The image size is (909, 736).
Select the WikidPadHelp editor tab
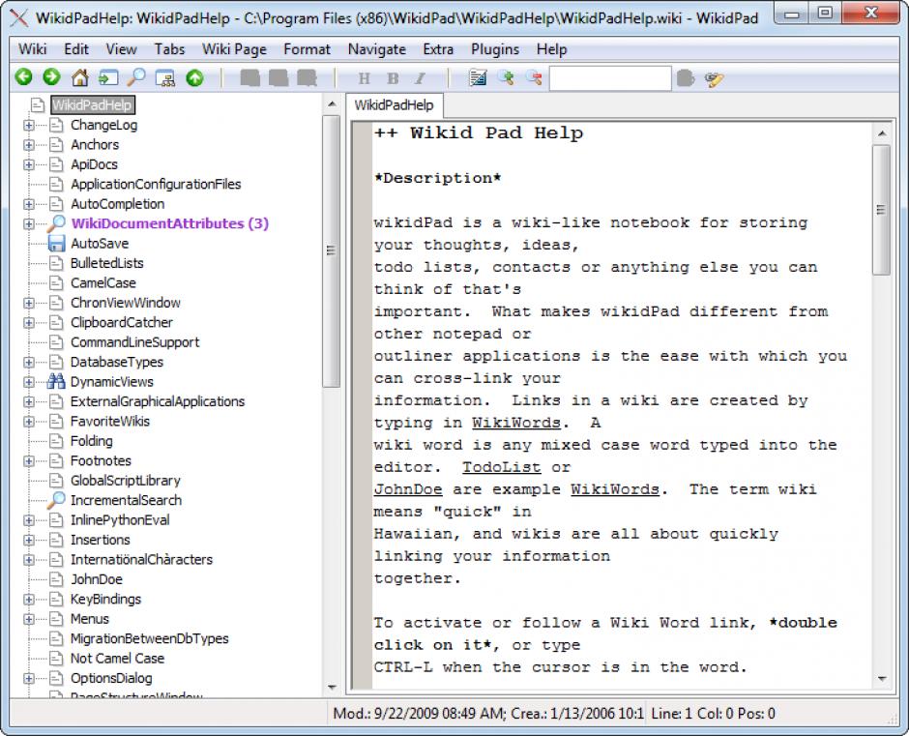[x=395, y=105]
